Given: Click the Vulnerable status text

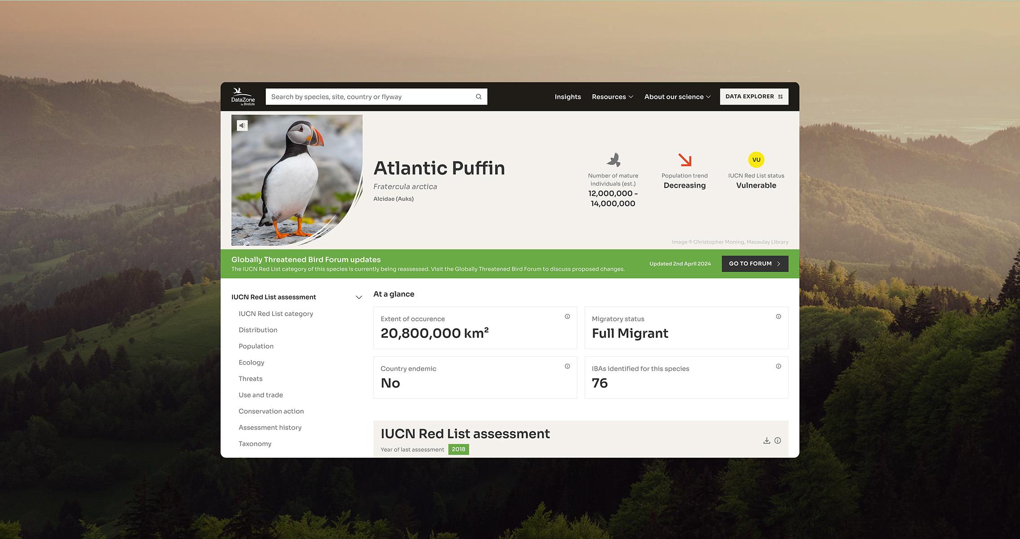Looking at the screenshot, I should click(756, 186).
